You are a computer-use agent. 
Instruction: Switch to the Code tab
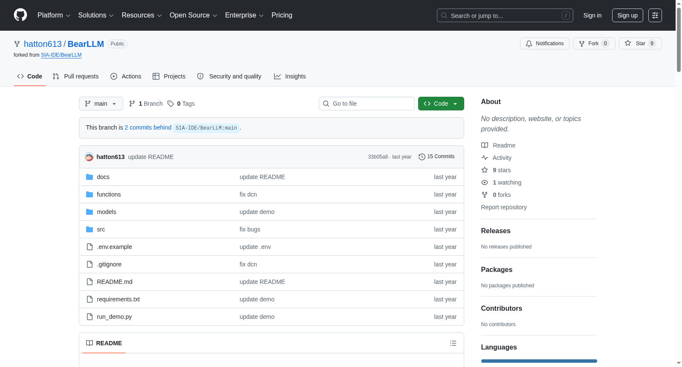click(x=30, y=76)
